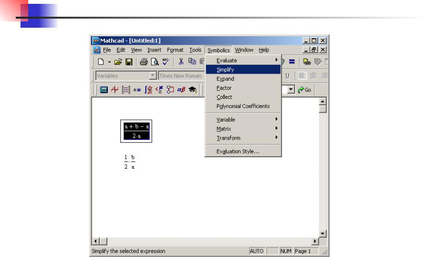The image size is (428, 257).
Task: Set Align Right text alignment
Action: tap(324, 76)
